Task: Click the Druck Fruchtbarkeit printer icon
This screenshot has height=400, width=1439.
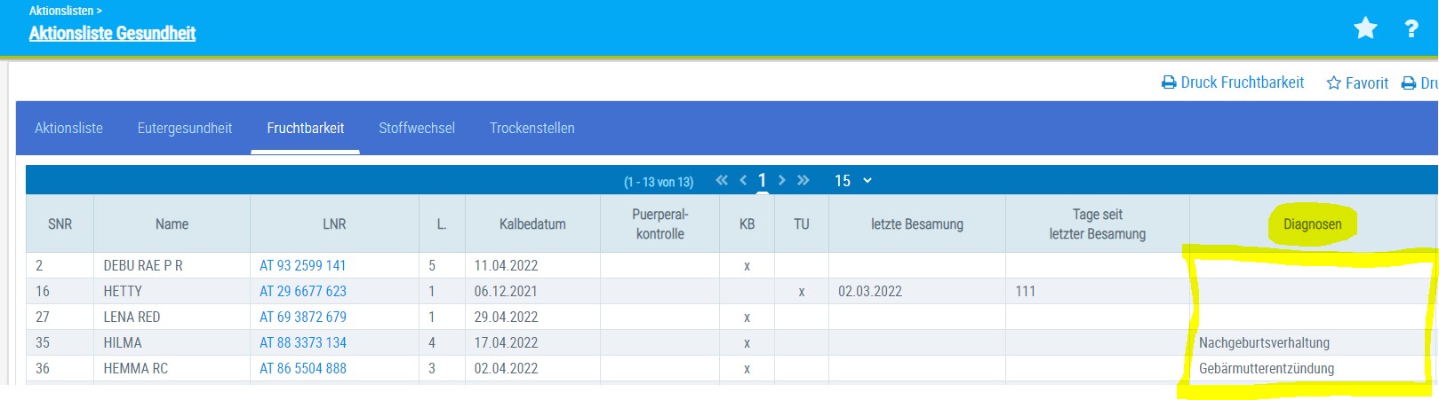Action: pyautogui.click(x=1169, y=82)
